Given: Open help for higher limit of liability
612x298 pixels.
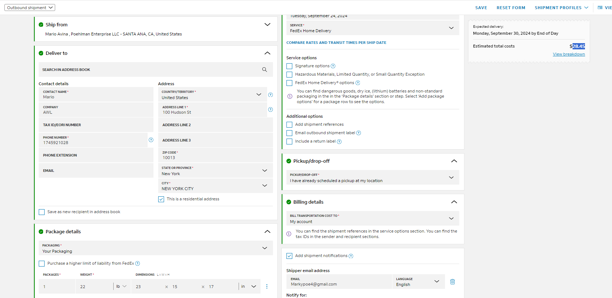Looking at the screenshot, I should pyautogui.click(x=137, y=264).
